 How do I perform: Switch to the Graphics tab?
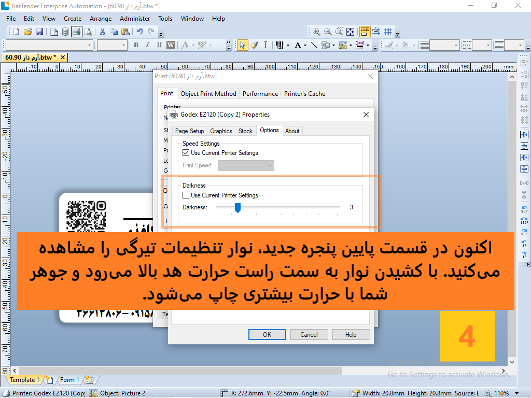pos(221,131)
